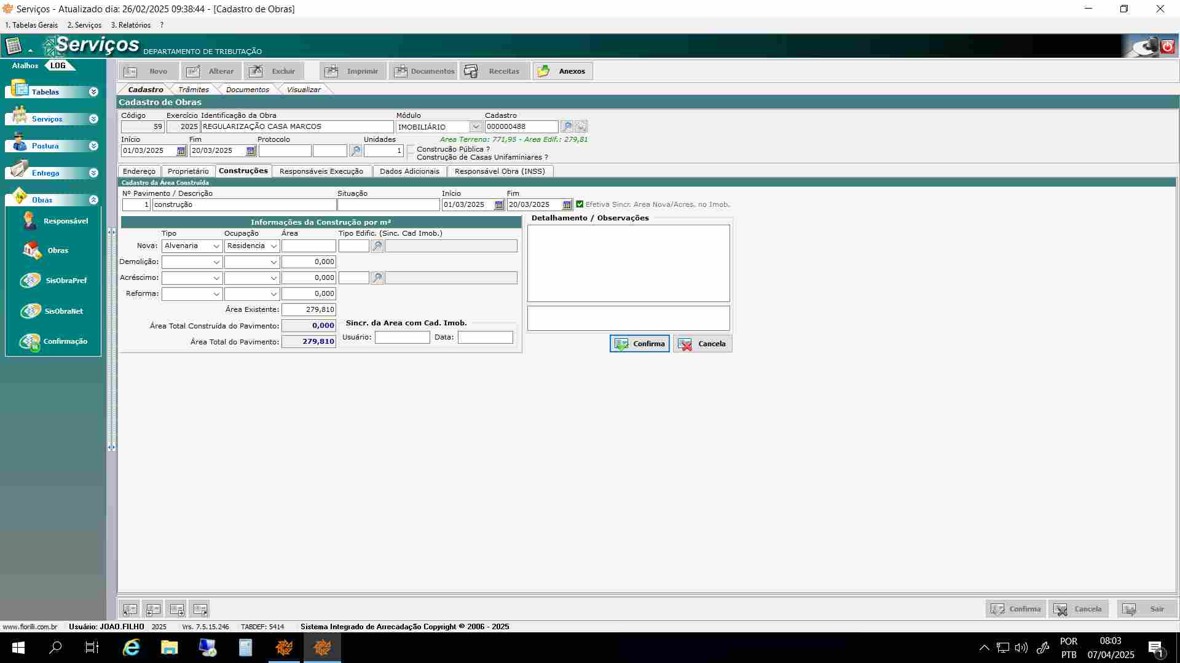
Task: Click the Cancela button beside Confirma
Action: [702, 344]
